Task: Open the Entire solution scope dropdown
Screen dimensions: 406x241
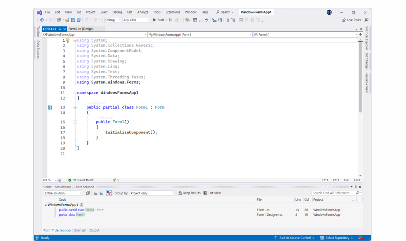Action: pos(63,193)
